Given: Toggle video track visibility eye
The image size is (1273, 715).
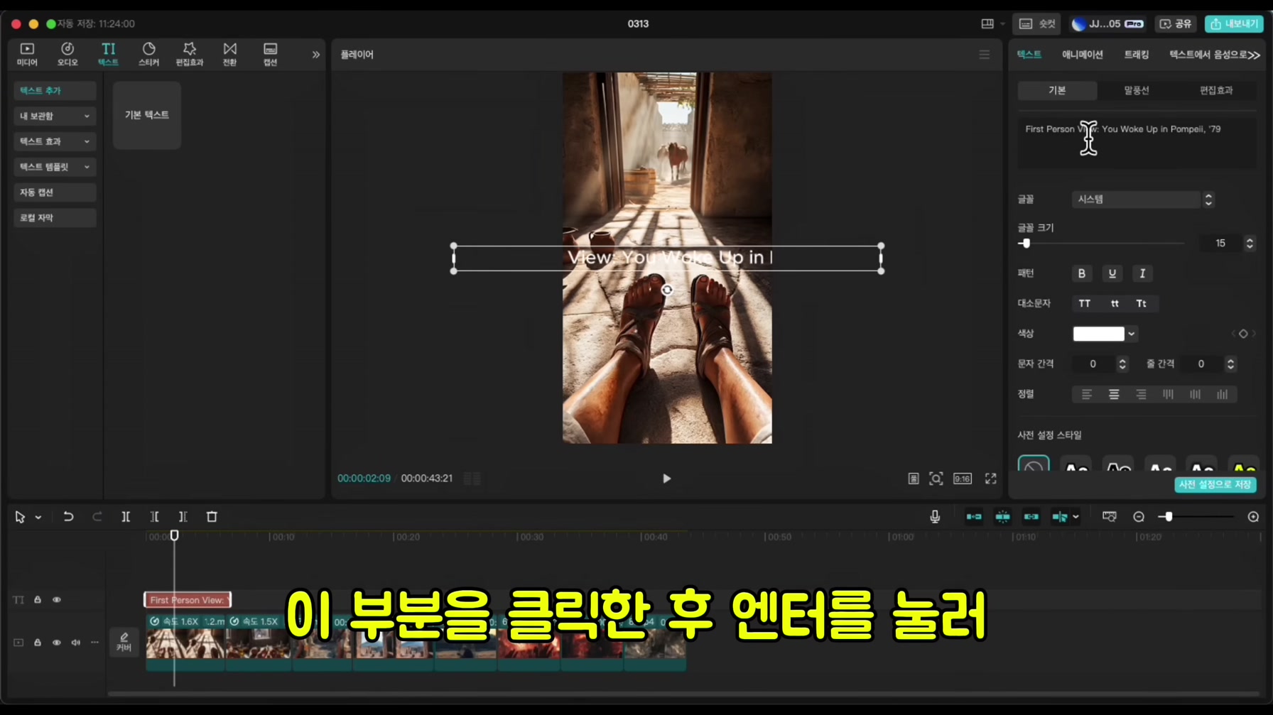Looking at the screenshot, I should tap(57, 643).
